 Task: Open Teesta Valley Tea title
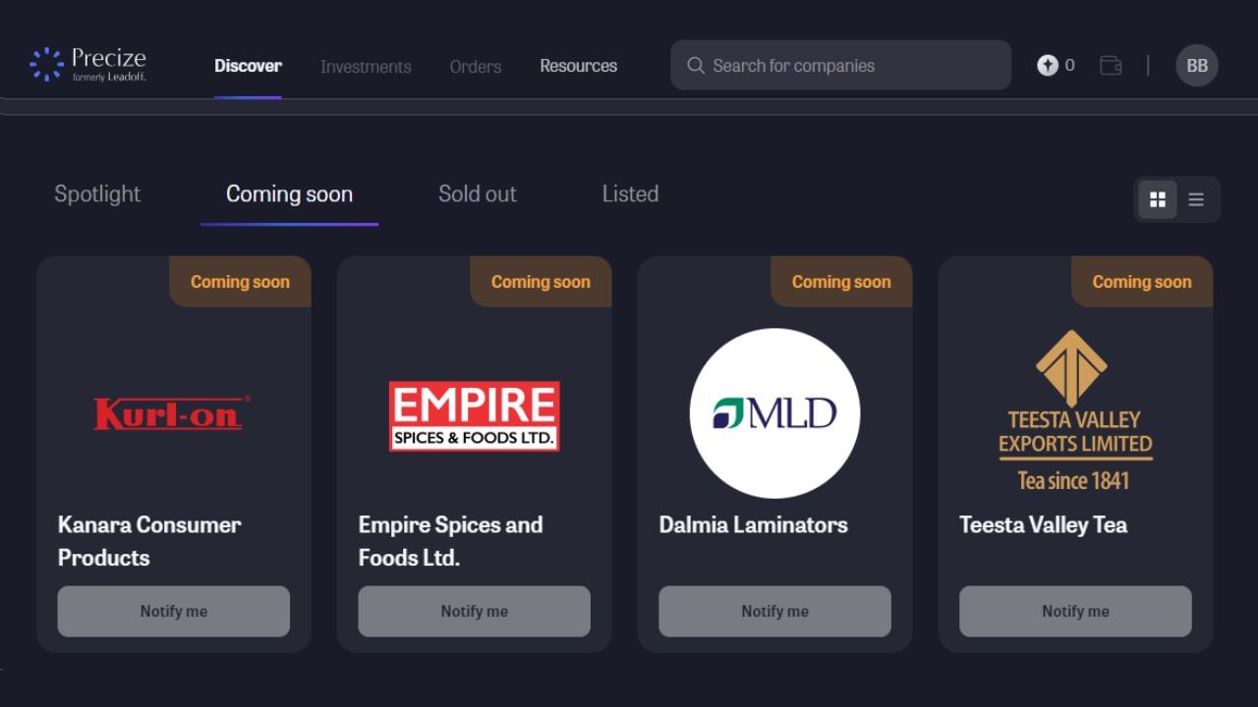(1044, 524)
